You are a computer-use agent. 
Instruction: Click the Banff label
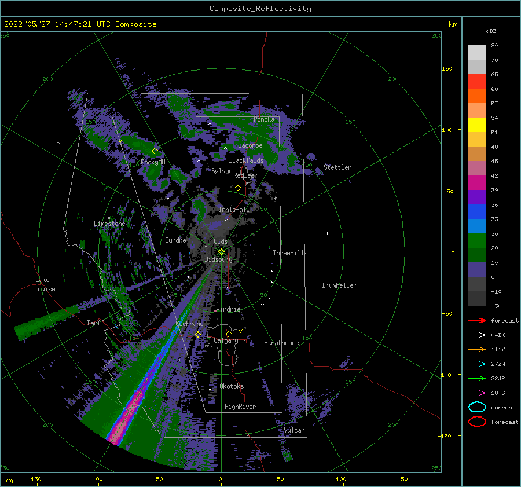point(96,323)
